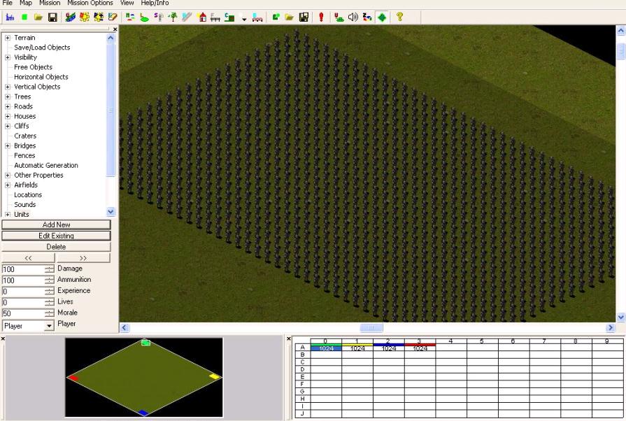The height and width of the screenshot is (421, 626).
Task: Click the red exclamation mark icon
Action: [x=321, y=17]
